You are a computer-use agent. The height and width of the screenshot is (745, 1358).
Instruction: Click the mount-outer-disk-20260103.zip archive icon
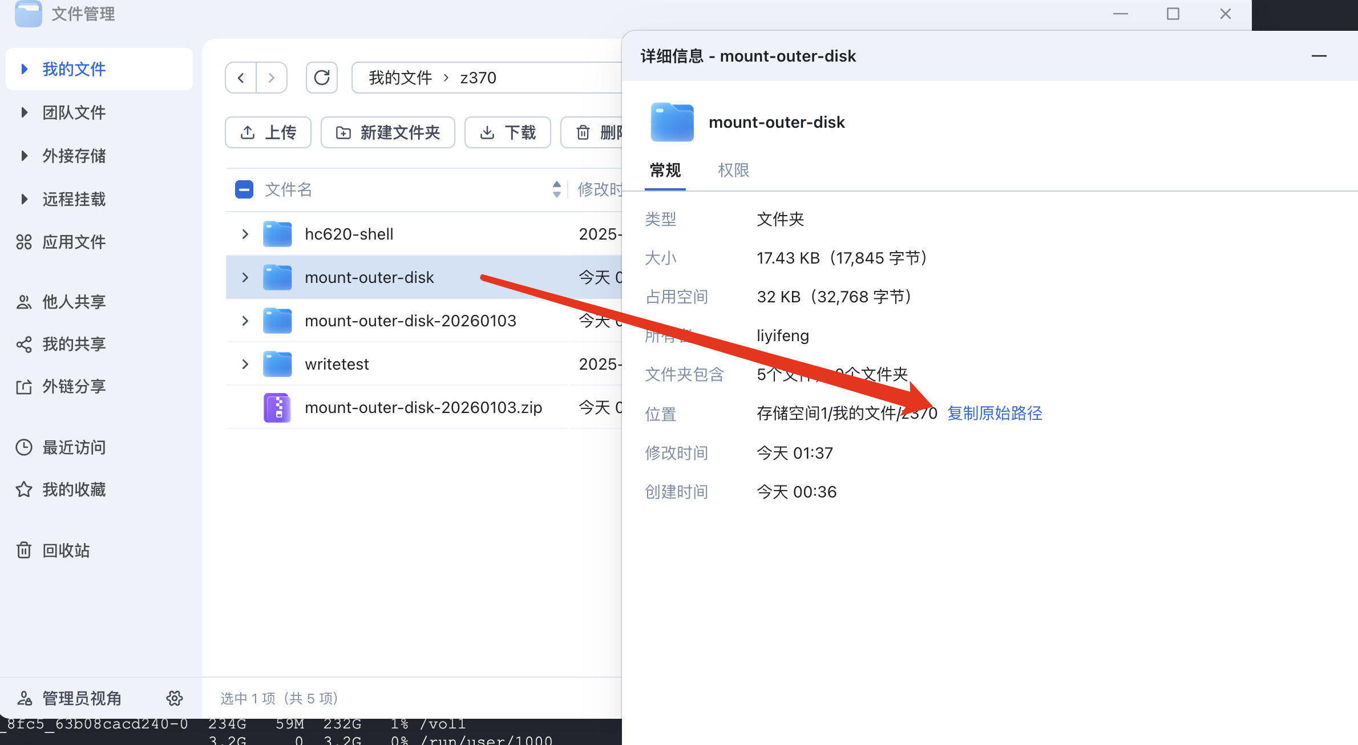coord(277,407)
